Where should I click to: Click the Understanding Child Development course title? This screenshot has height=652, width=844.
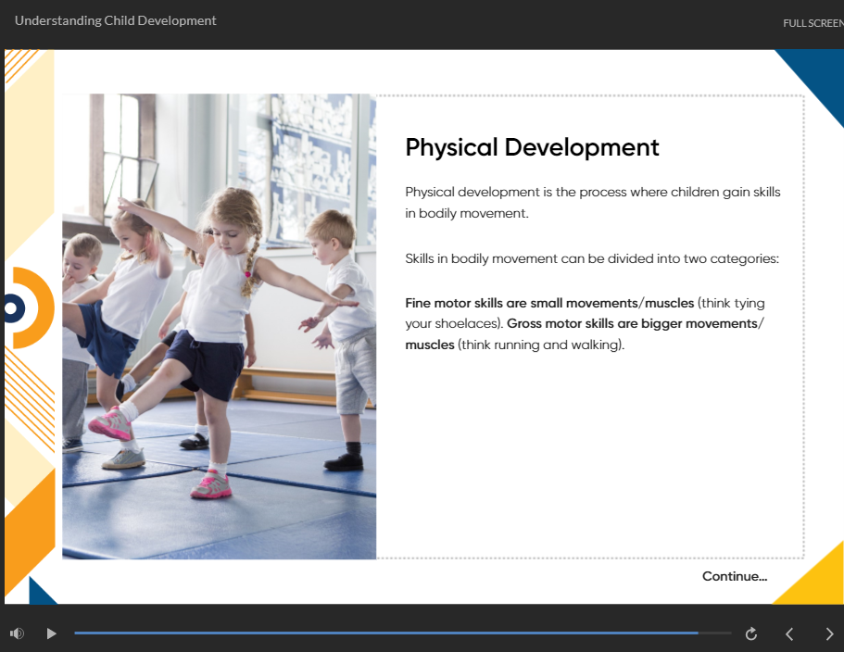point(116,20)
